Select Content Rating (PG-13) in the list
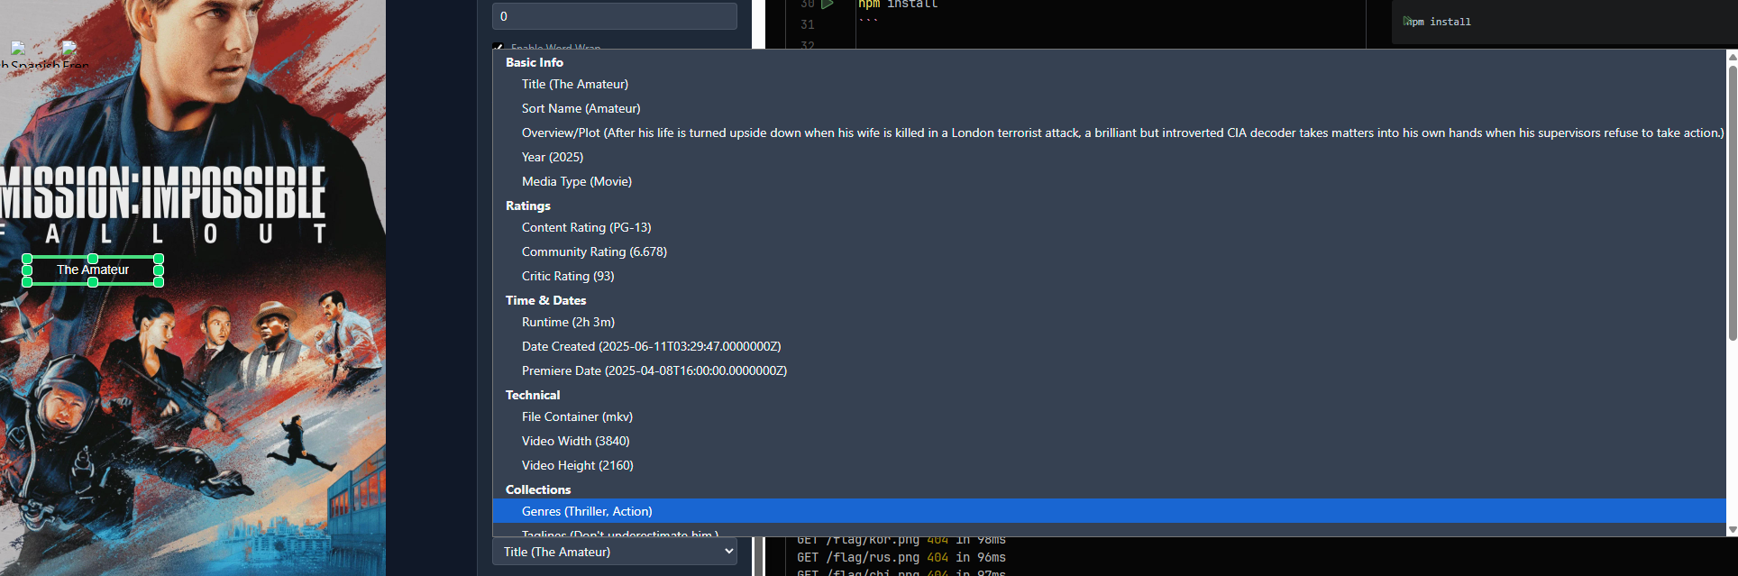Image resolution: width=1738 pixels, height=576 pixels. coord(1109,227)
